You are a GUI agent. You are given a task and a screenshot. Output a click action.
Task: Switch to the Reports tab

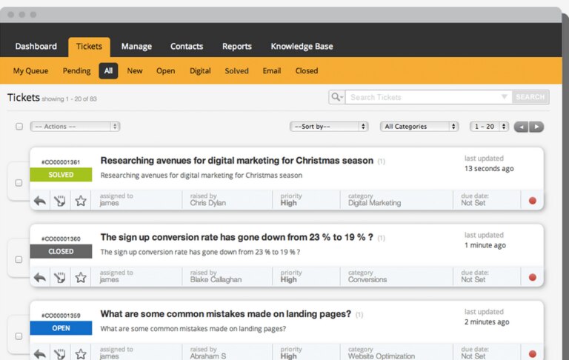tap(237, 47)
